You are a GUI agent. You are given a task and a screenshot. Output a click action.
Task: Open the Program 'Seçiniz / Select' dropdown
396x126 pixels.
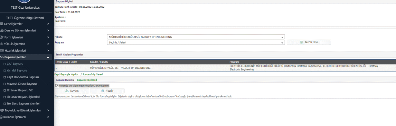click(x=196, y=42)
